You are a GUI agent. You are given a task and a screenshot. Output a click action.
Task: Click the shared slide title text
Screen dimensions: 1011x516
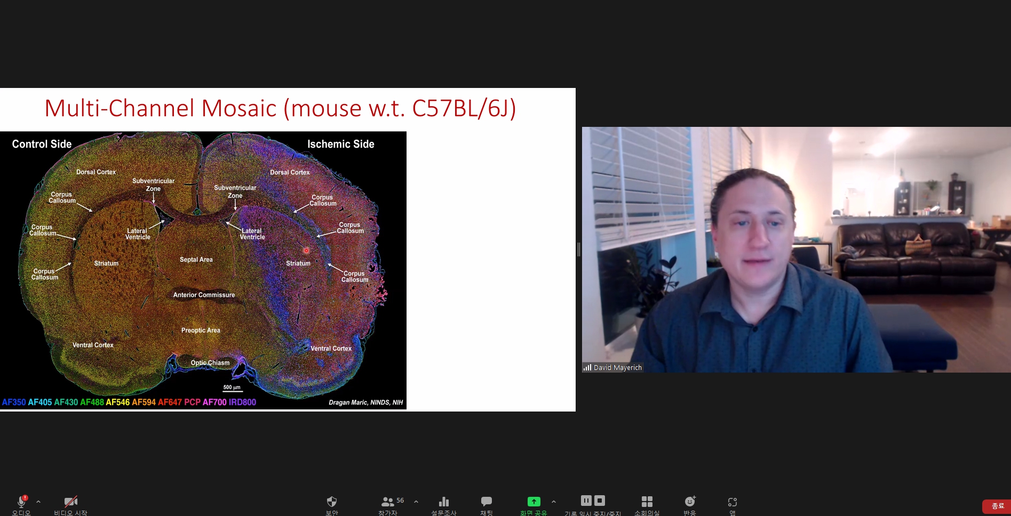coord(280,109)
